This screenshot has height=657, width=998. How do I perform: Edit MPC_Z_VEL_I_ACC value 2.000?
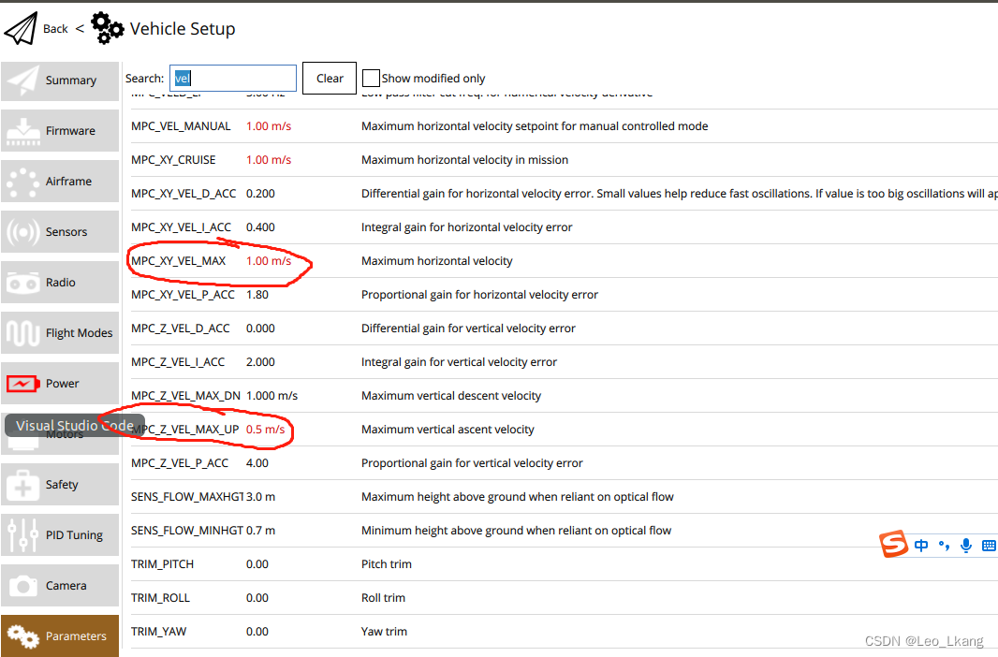[x=260, y=362]
